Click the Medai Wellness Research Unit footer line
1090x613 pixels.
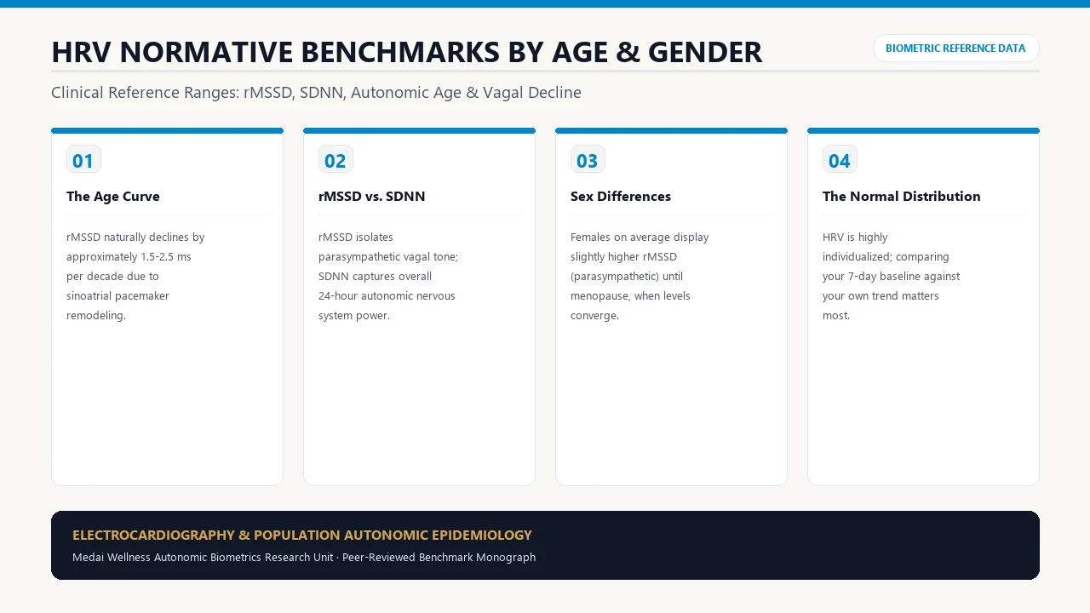point(304,558)
